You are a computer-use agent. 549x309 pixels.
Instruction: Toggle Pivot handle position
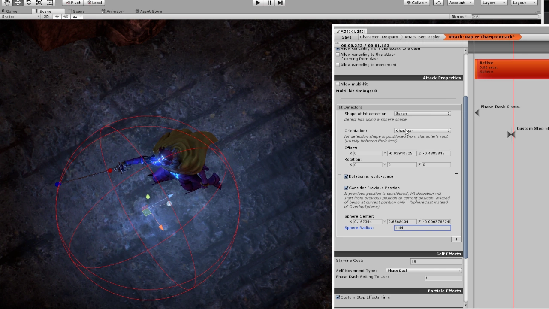73,3
